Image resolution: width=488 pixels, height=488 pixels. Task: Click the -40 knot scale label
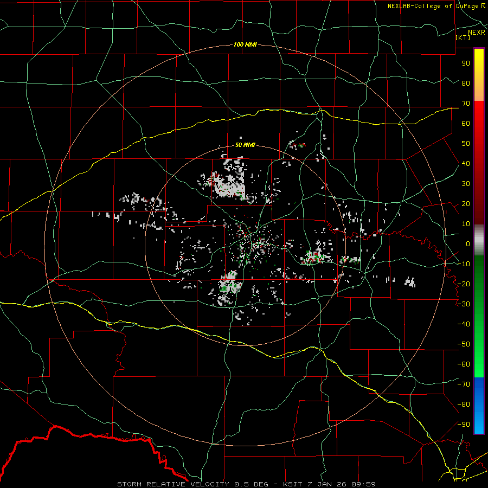coord(464,324)
